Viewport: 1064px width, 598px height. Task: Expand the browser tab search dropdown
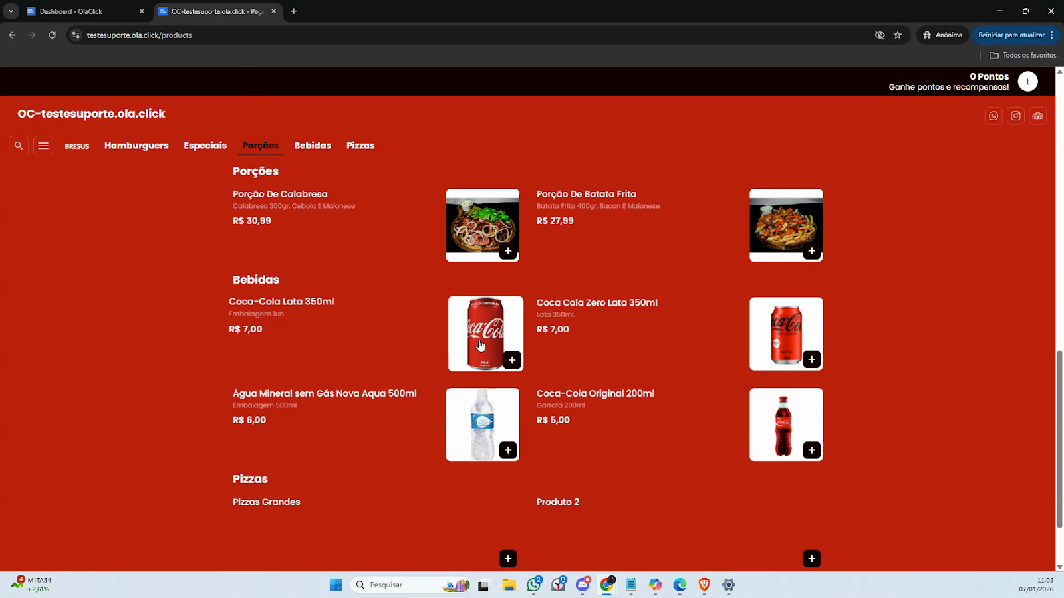click(x=11, y=11)
